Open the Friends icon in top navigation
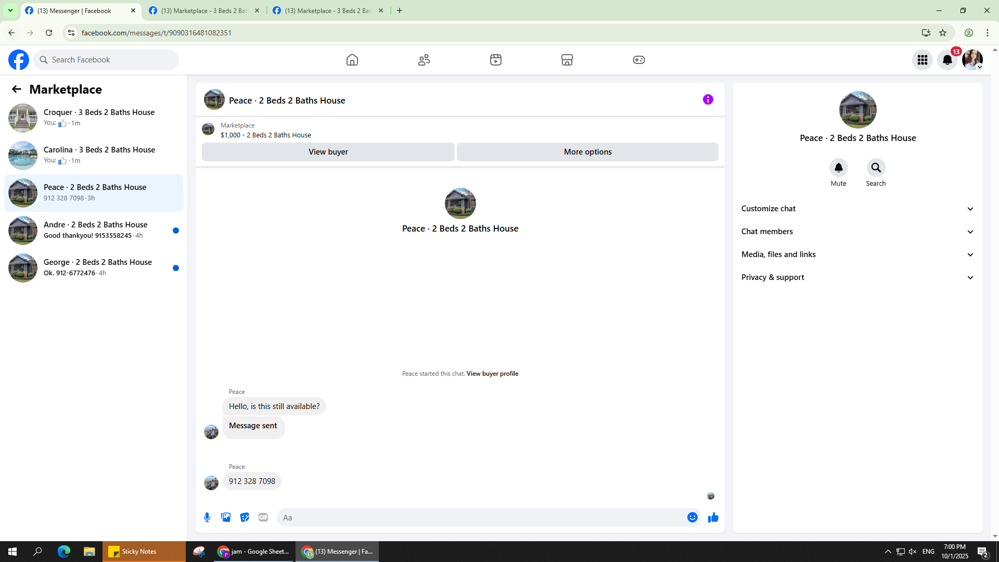Image resolution: width=999 pixels, height=562 pixels. (424, 60)
